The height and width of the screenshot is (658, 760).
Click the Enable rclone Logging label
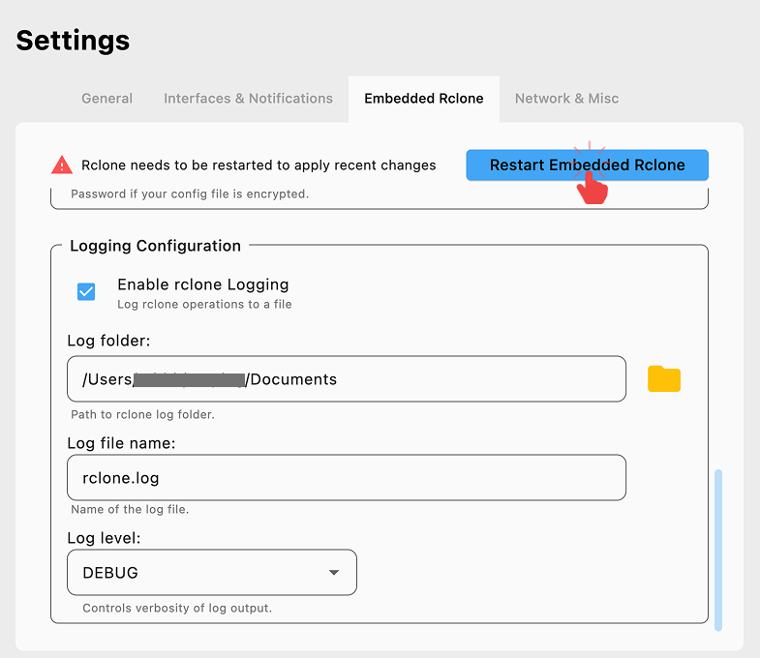[203, 284]
